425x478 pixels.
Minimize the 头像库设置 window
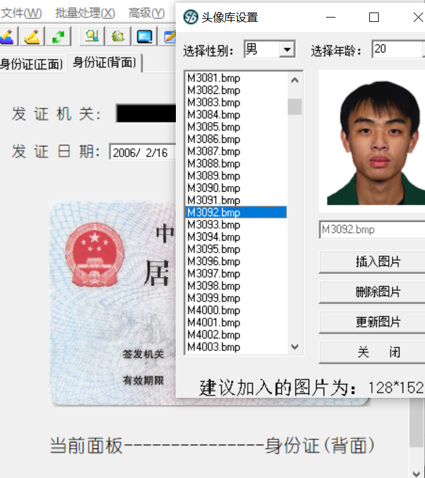(330, 18)
